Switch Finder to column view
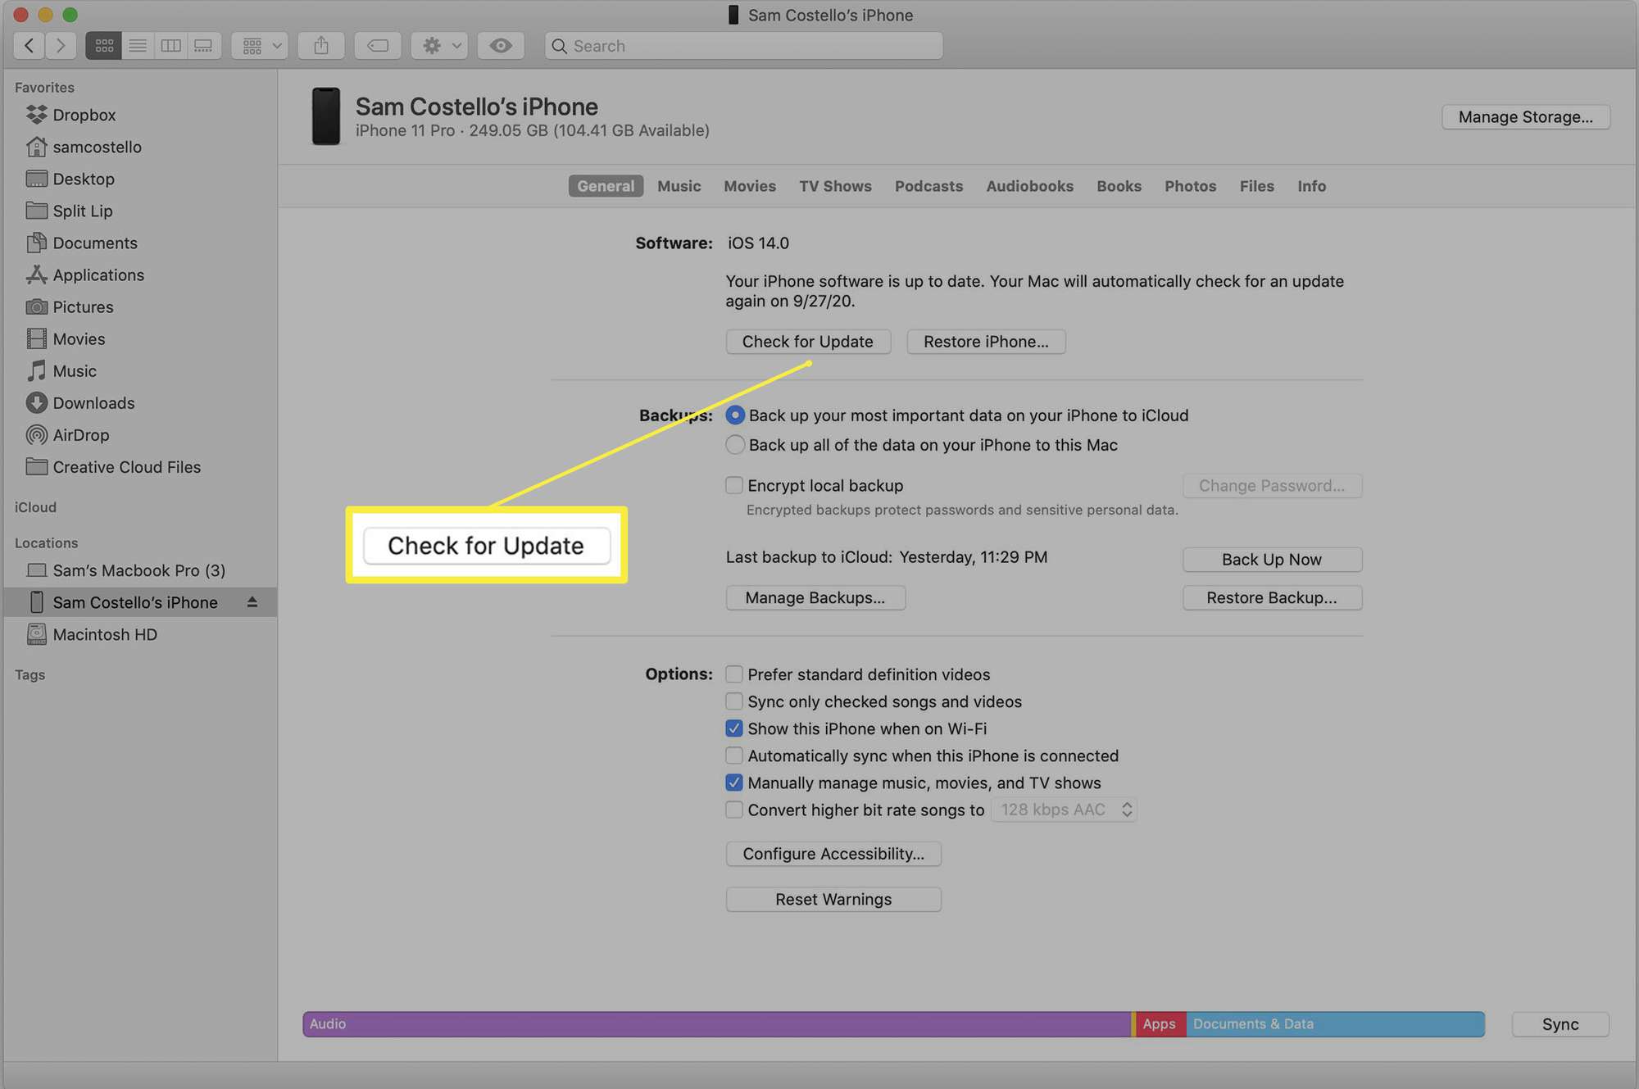1639x1089 pixels. coord(170,46)
